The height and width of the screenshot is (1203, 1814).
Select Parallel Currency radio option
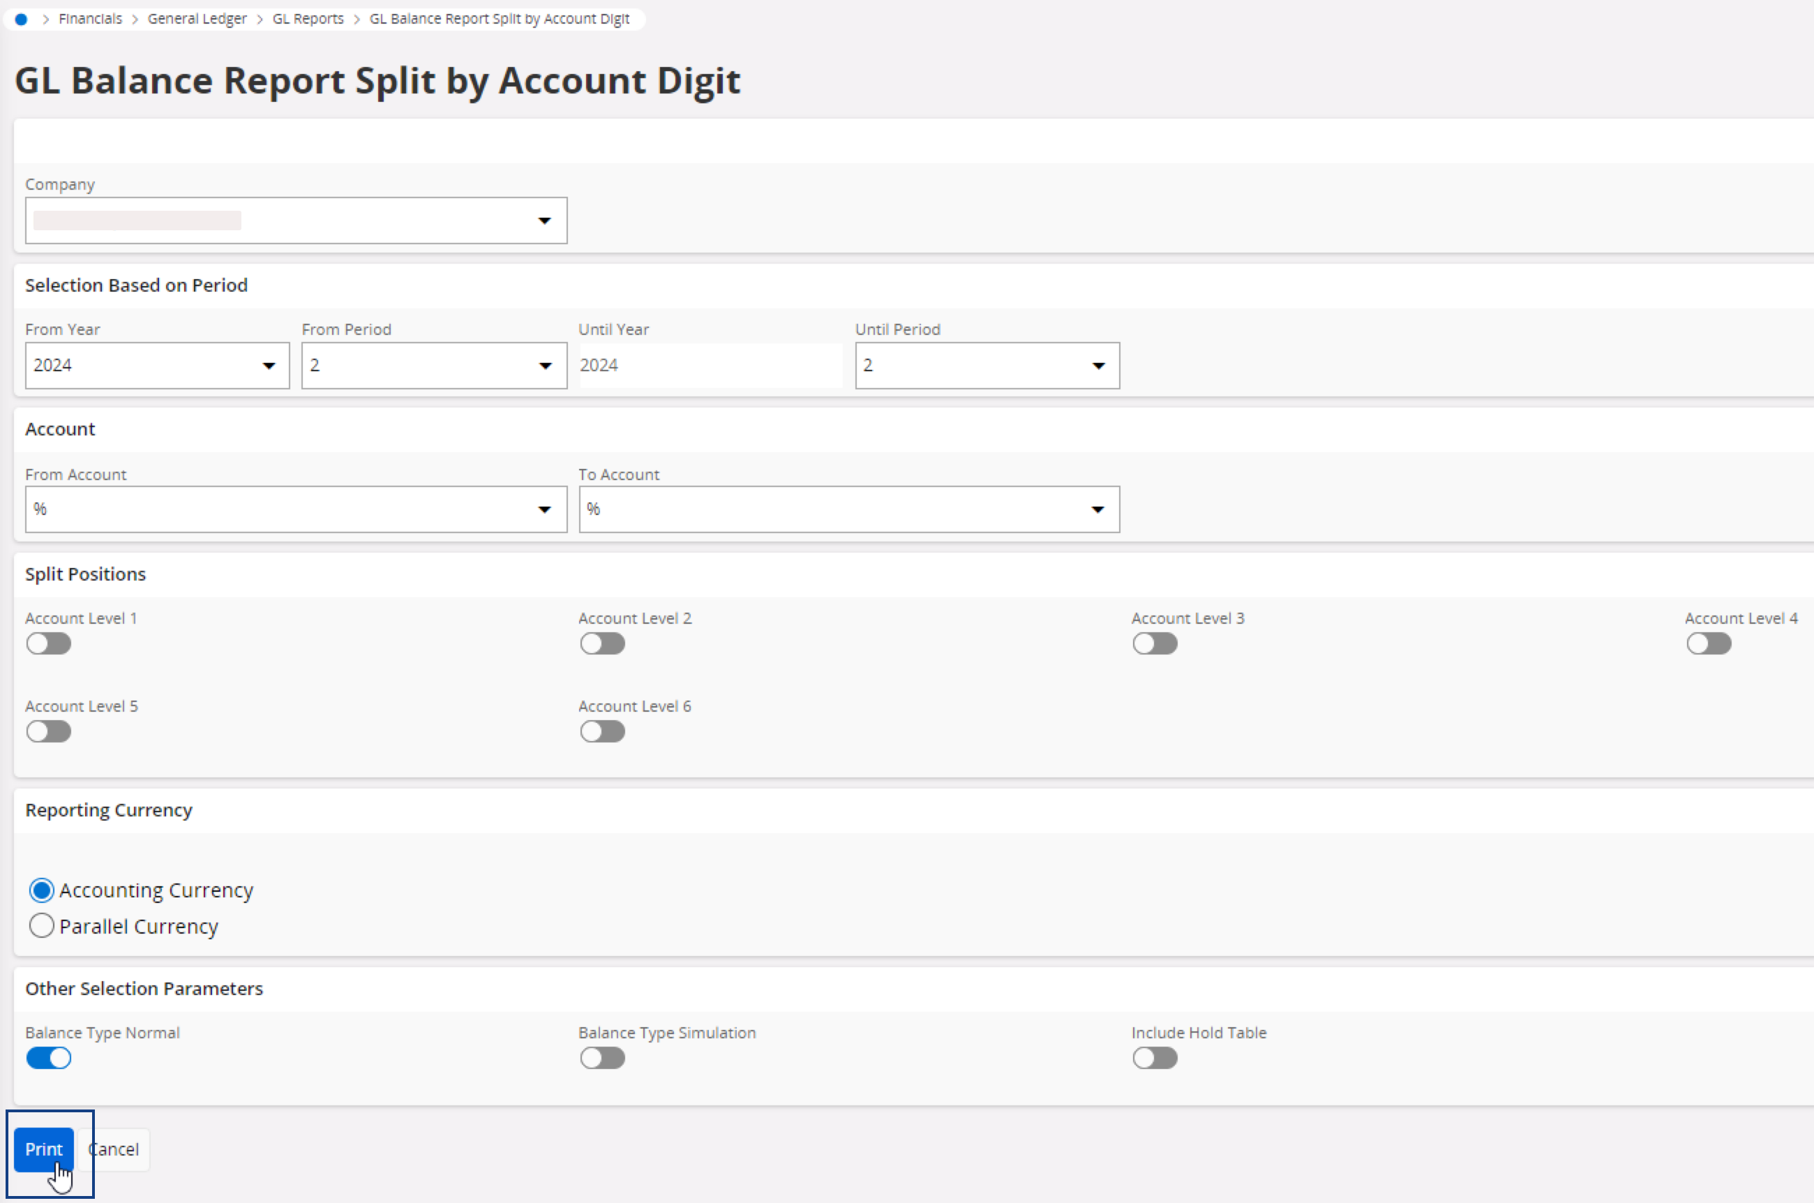point(41,926)
